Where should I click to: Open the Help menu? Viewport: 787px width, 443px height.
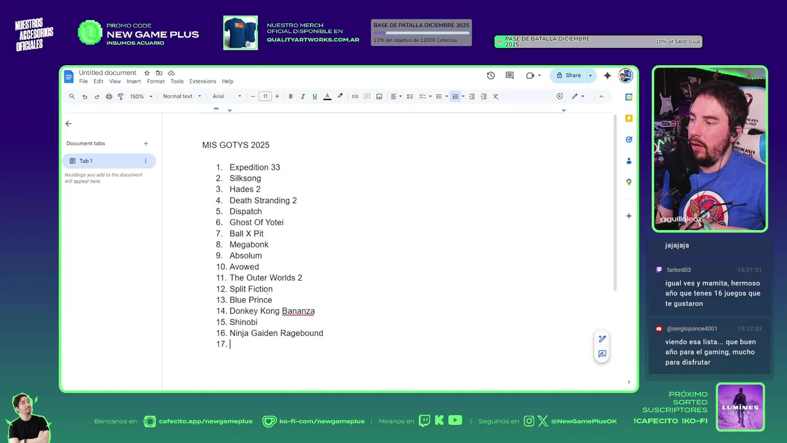227,81
